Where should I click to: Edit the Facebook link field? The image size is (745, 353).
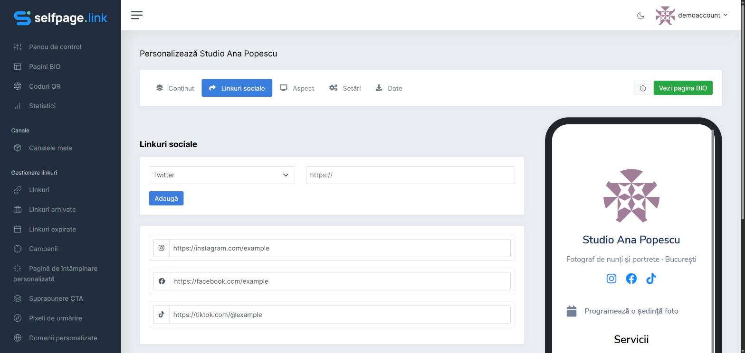pyautogui.click(x=340, y=281)
